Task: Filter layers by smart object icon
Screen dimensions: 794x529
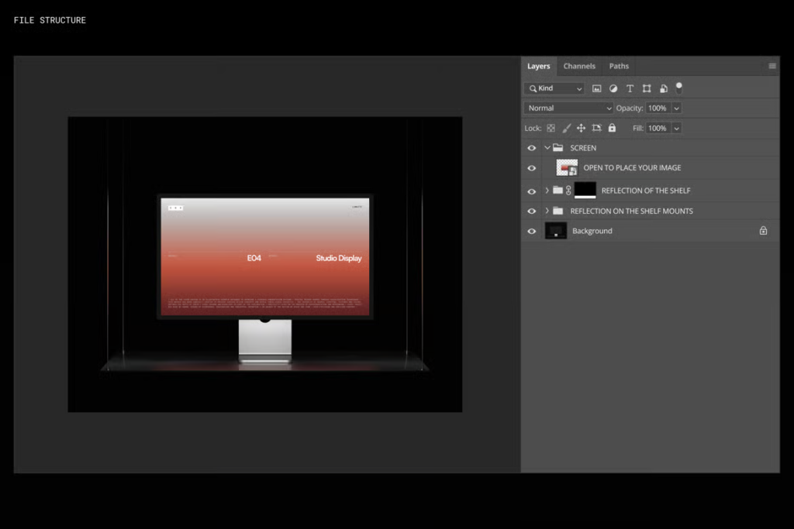Action: coord(664,89)
